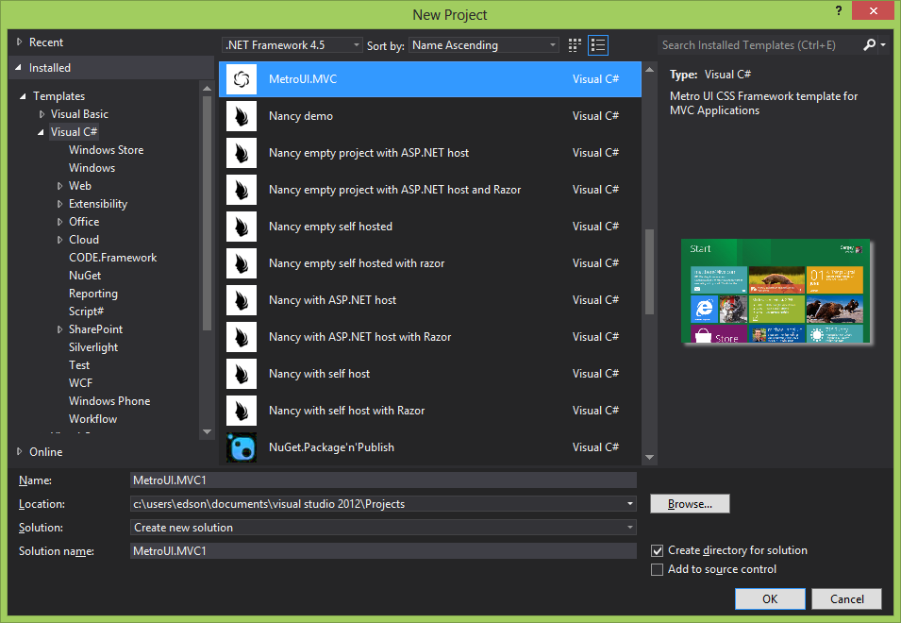The width and height of the screenshot is (901, 623).
Task: Select the 'NuGet.Package'n'Publish' template name
Action: [331, 447]
